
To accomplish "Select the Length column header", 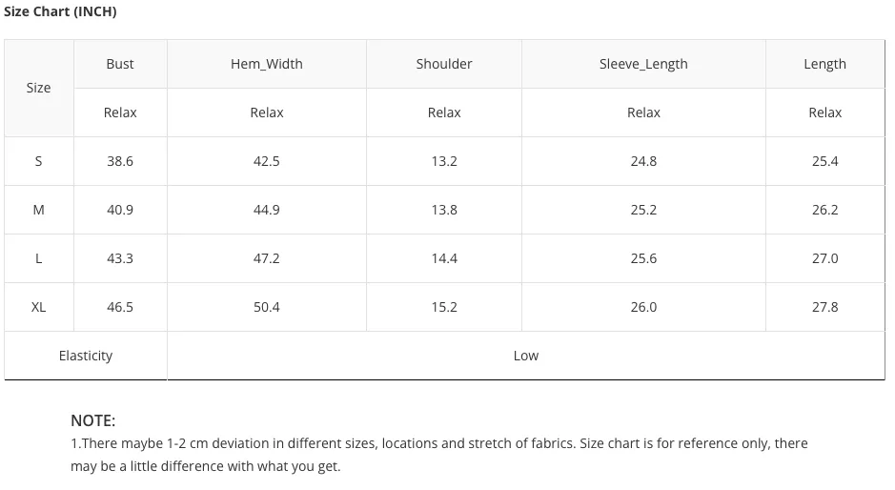I will (824, 64).
